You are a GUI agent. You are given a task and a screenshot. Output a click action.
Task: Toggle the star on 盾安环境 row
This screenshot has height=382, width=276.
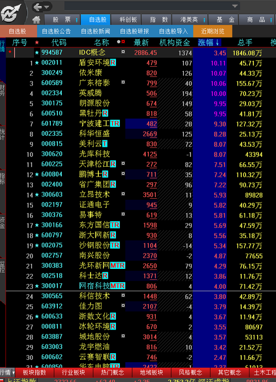(x=37, y=62)
